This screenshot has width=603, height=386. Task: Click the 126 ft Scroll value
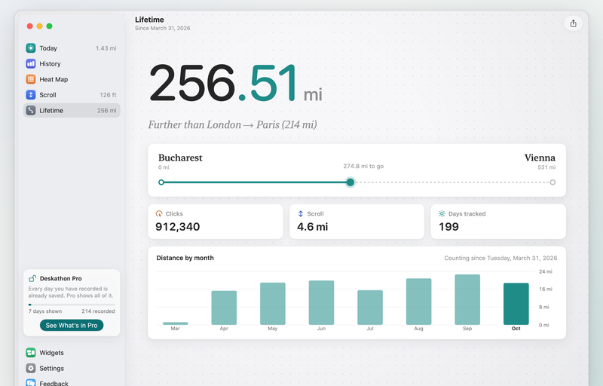(108, 94)
